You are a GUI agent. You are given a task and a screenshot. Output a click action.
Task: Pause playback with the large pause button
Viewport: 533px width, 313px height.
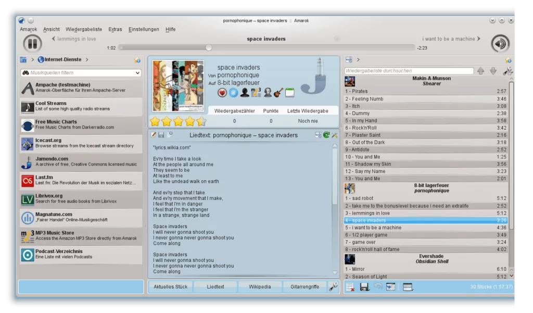[x=32, y=44]
